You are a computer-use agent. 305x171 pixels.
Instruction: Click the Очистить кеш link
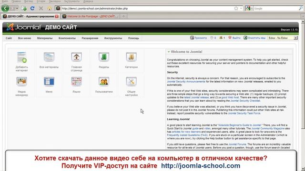tap(254, 38)
